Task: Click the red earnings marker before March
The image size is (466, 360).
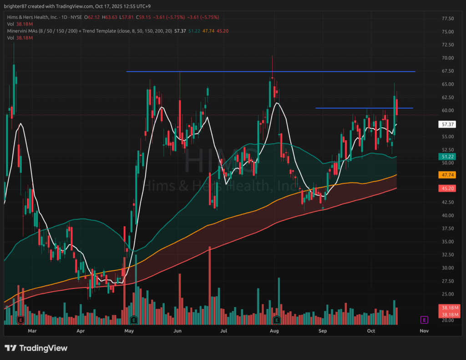Action: pos(20,320)
